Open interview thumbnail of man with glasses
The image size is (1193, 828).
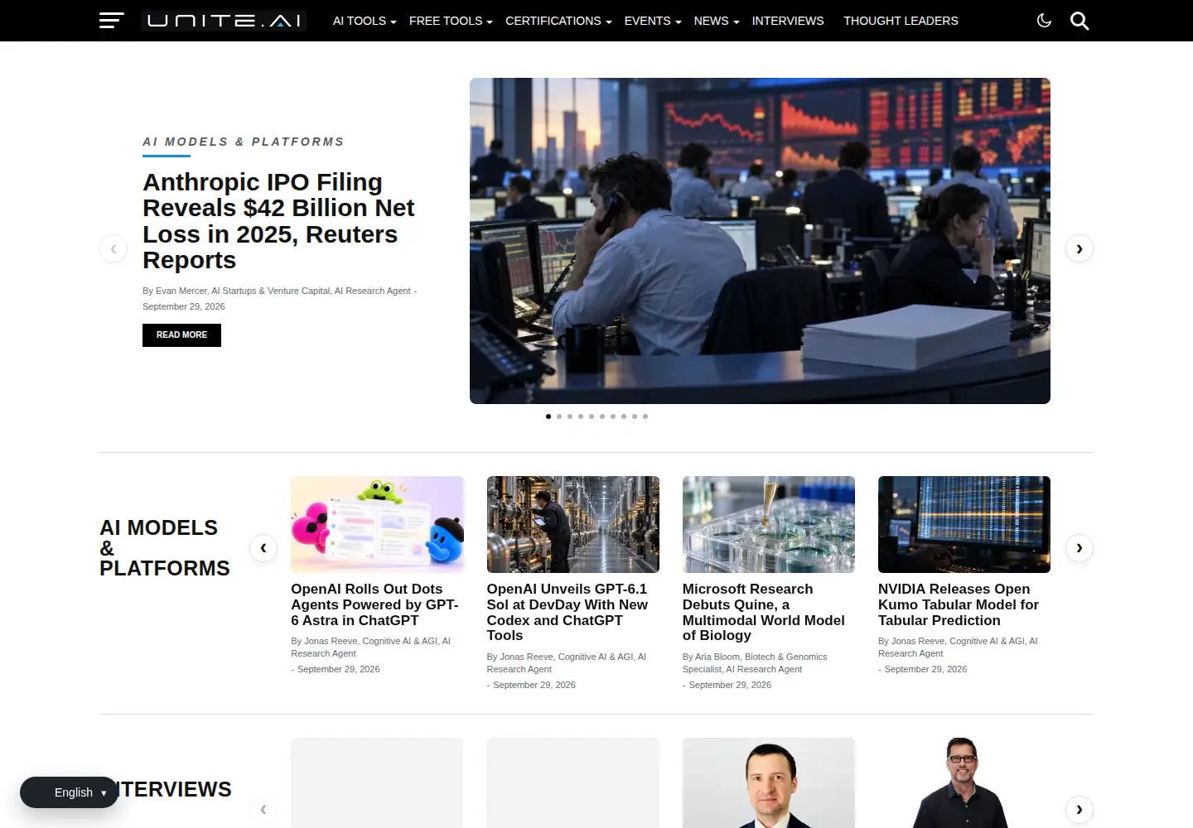tap(964, 782)
